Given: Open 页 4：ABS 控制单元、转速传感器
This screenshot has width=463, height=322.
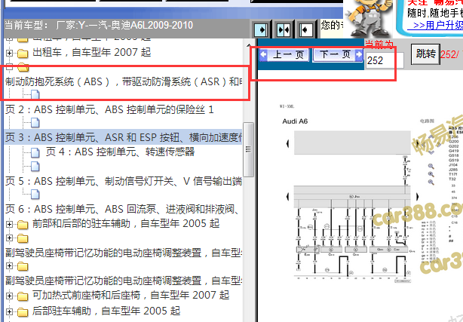Looking at the screenshot, I should (x=120, y=152).
